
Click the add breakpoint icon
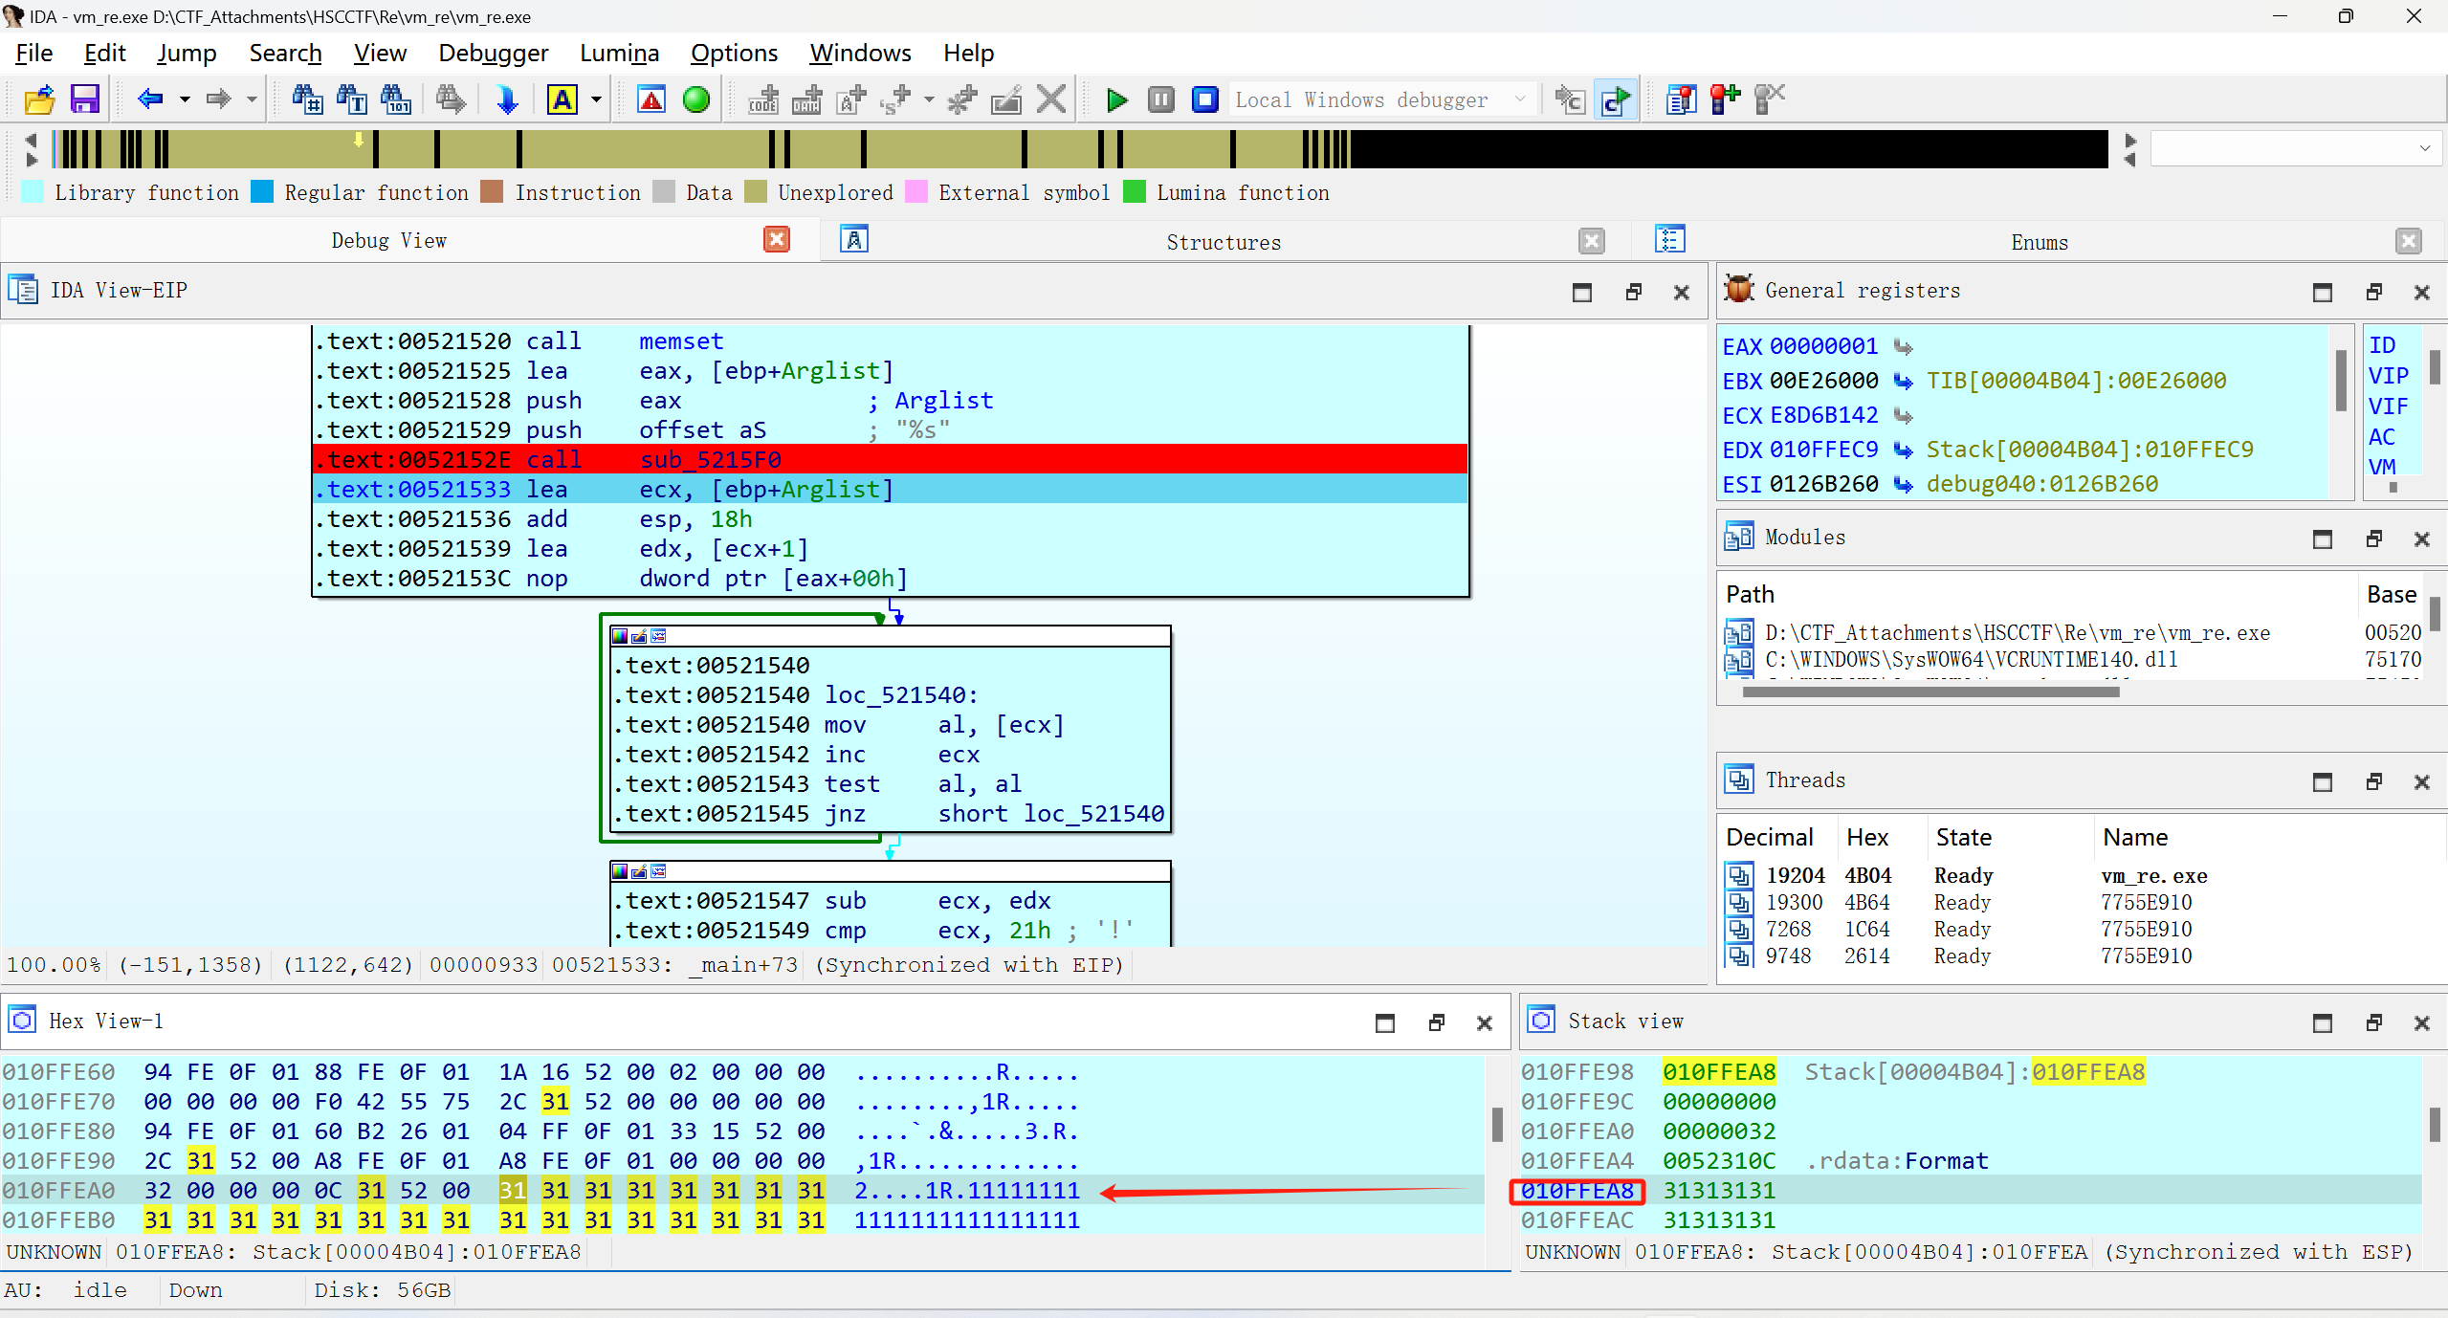[x=1725, y=99]
